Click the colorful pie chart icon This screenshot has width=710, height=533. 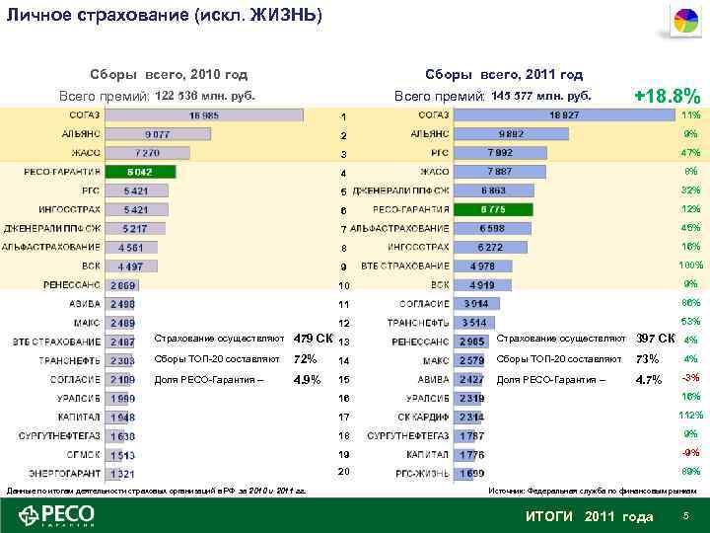pyautogui.click(x=686, y=21)
